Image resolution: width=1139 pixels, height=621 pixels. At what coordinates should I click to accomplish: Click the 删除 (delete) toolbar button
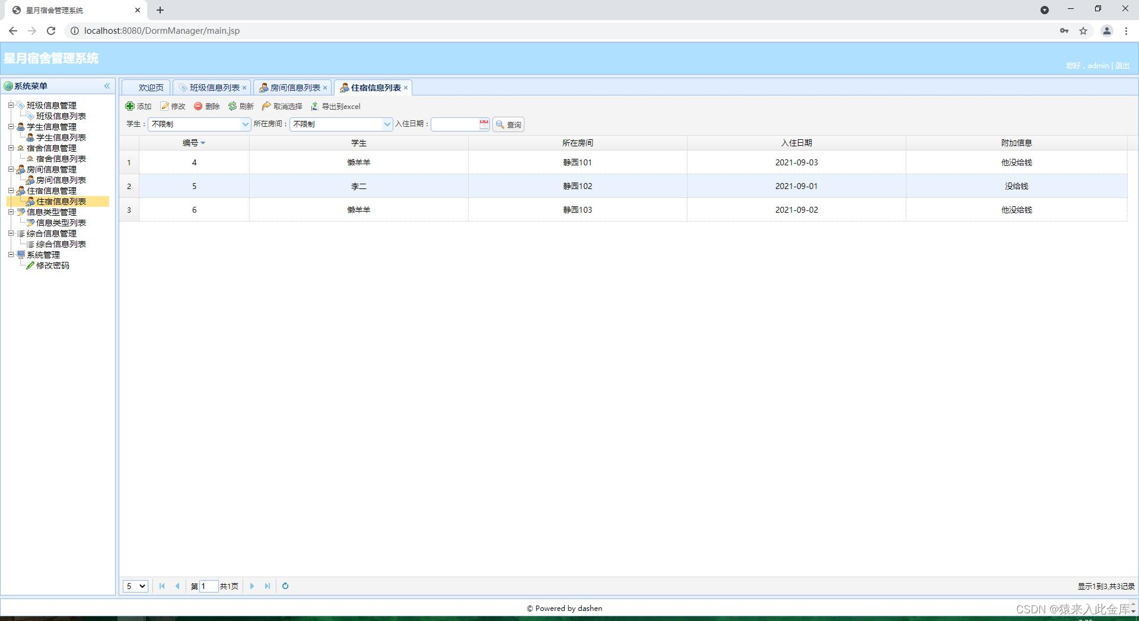click(x=207, y=107)
